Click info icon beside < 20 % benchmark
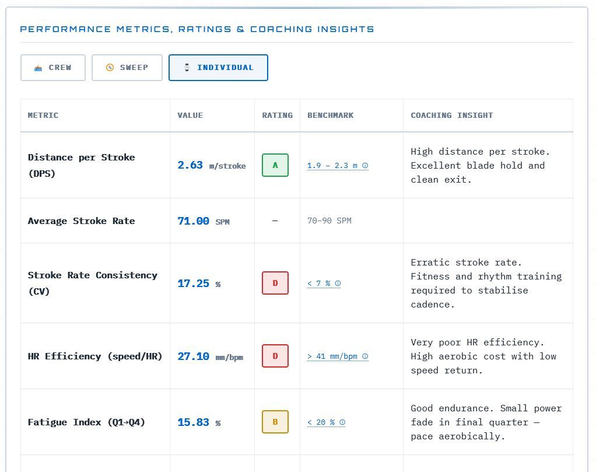This screenshot has height=472, width=596. (342, 422)
